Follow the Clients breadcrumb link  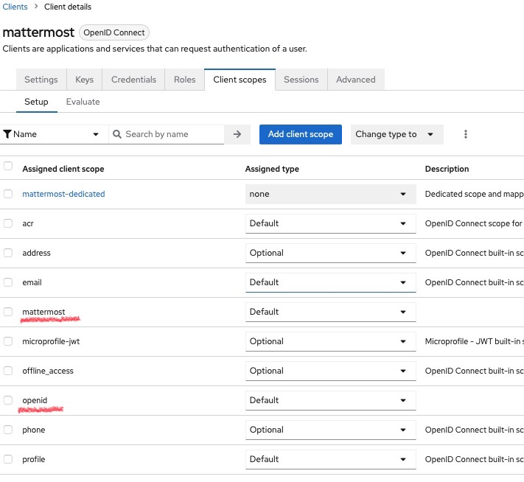coord(15,7)
